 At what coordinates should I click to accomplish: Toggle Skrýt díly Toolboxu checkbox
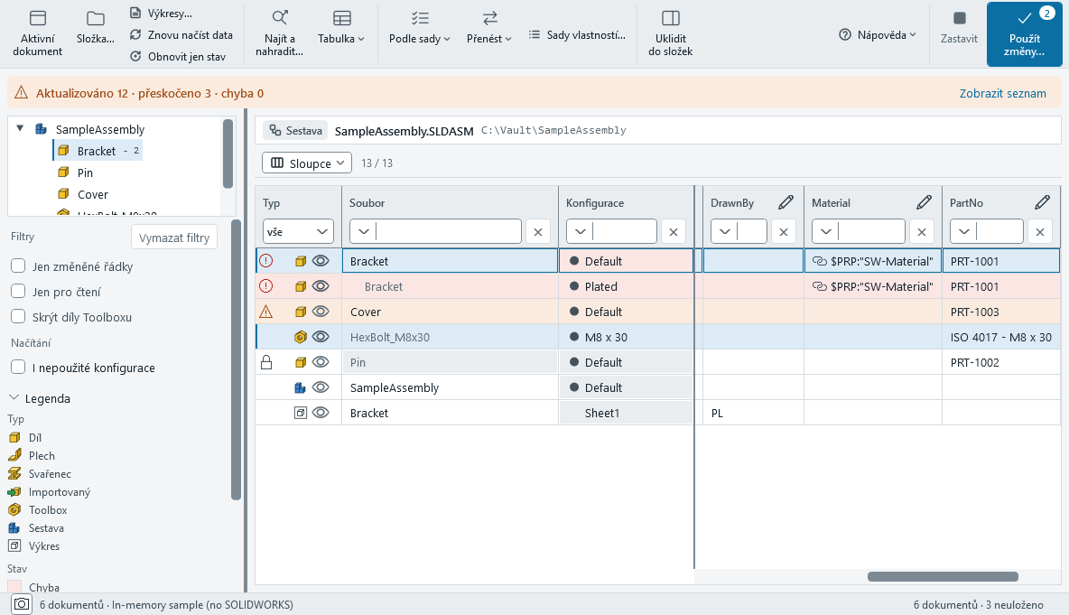tap(18, 316)
